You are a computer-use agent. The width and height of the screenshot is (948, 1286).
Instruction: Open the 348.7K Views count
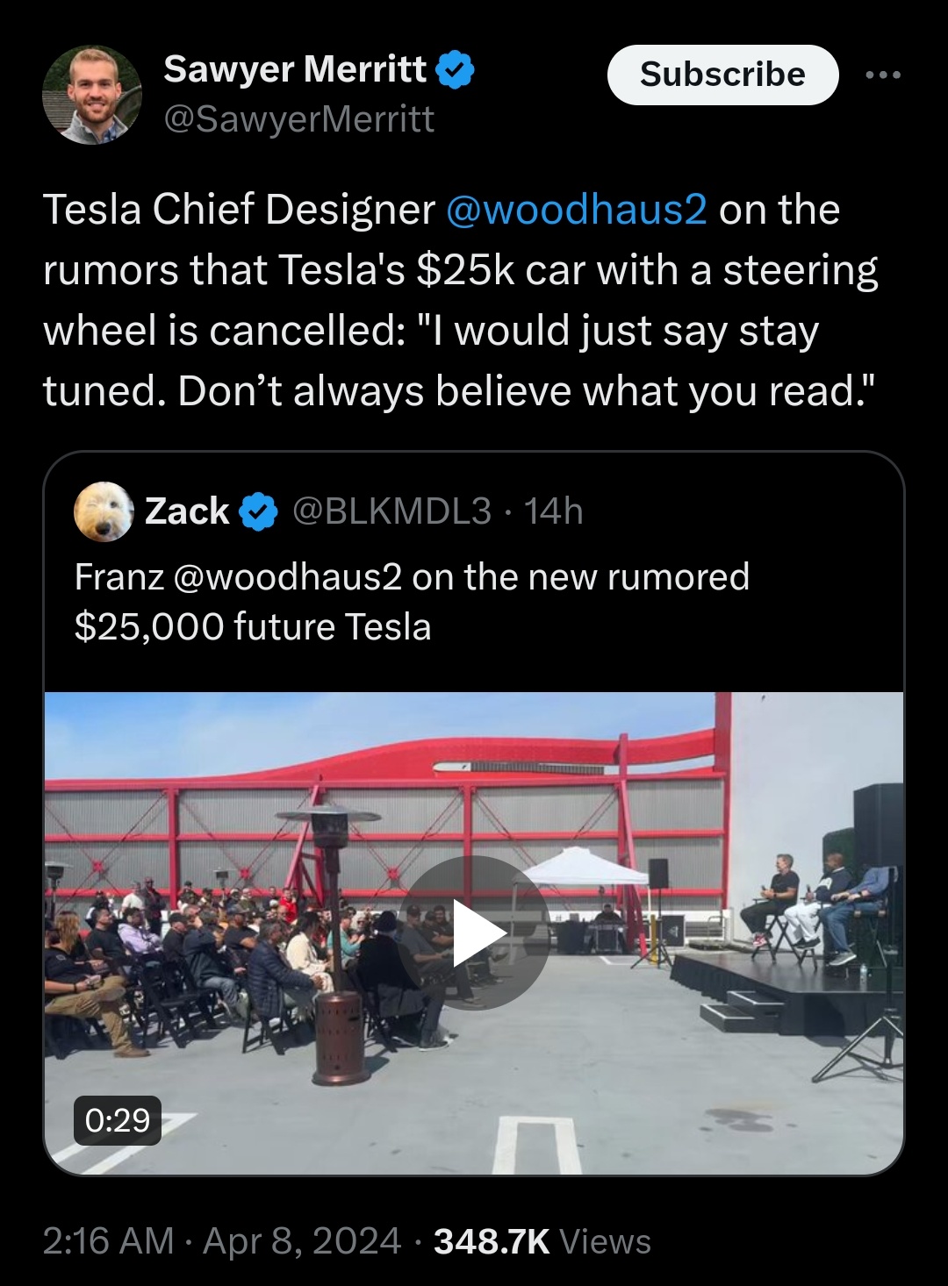click(542, 1241)
